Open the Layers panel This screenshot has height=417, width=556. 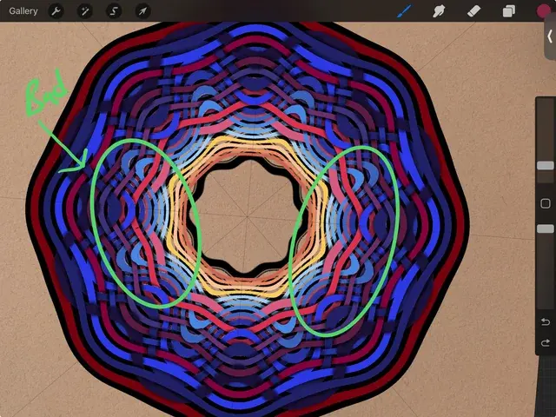point(509,11)
